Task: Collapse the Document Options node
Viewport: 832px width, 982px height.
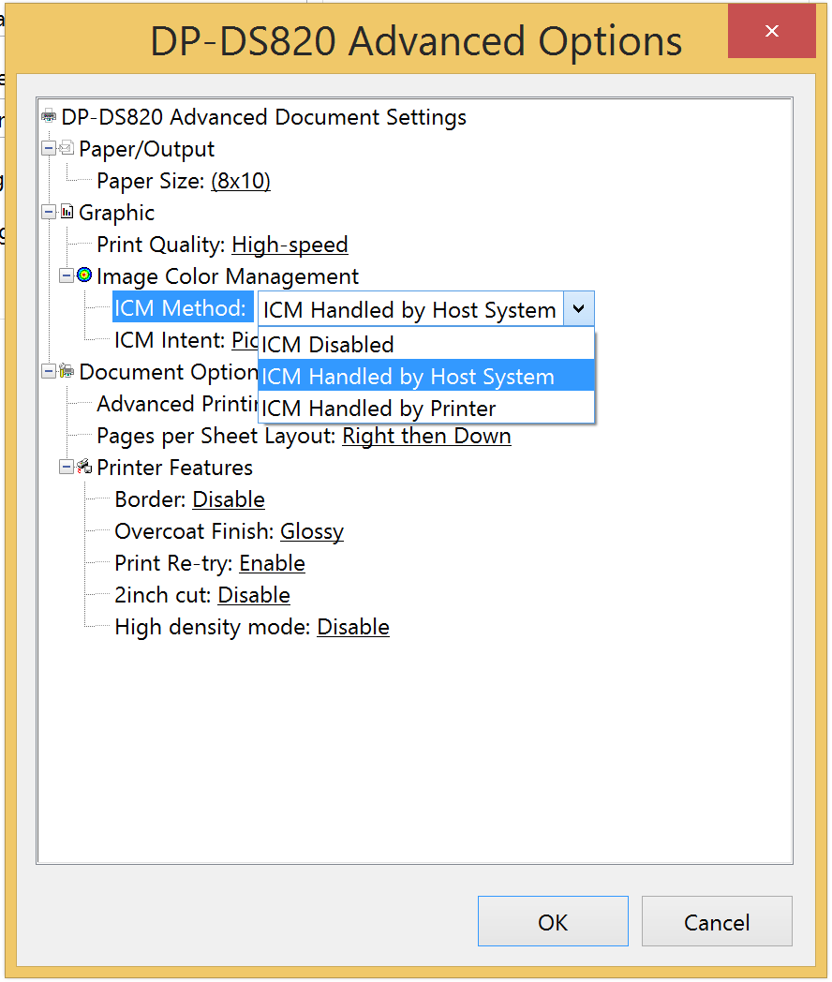Action: coord(48,371)
